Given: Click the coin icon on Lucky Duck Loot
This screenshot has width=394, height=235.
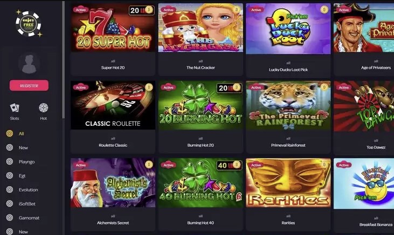Looking at the screenshot, I should point(324,10).
